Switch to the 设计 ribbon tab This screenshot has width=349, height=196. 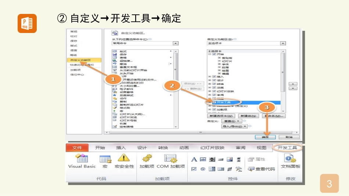point(142,148)
